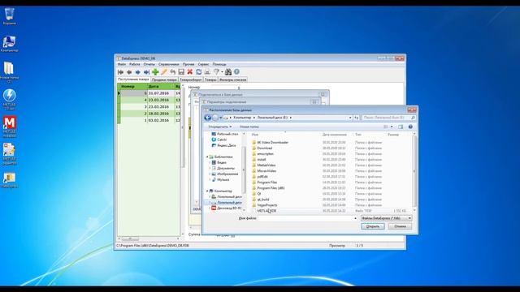Go to first record in DataExpress toolbar
Screen dimensions: 520x292
pyautogui.click(x=121, y=72)
